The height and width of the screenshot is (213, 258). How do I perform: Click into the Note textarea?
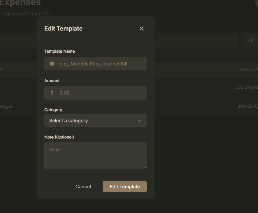pos(96,155)
